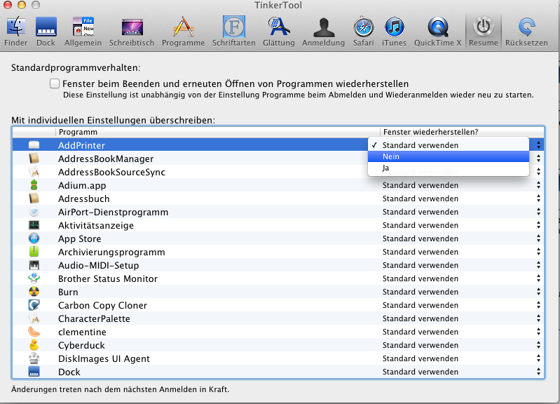Select the Audio-MIDI-Setup row name
560x404 pixels.
(99, 265)
